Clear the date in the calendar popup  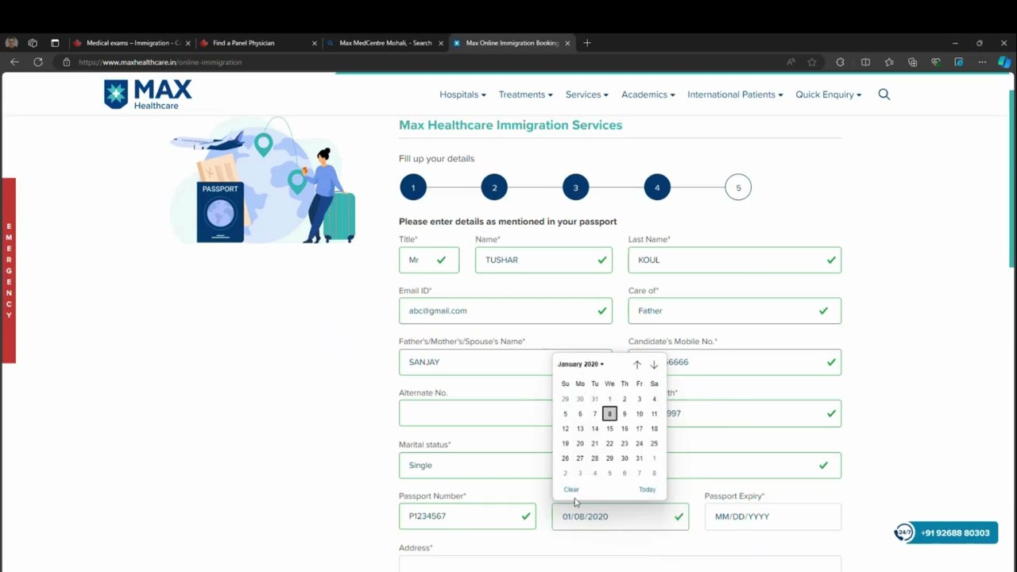(x=571, y=489)
